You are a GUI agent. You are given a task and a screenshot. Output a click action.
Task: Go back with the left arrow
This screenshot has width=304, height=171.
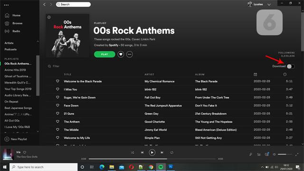(x=44, y=4)
